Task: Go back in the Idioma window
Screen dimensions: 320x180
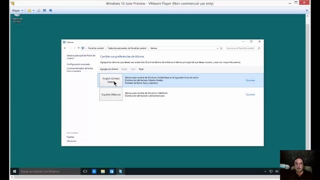Action: tap(65, 48)
